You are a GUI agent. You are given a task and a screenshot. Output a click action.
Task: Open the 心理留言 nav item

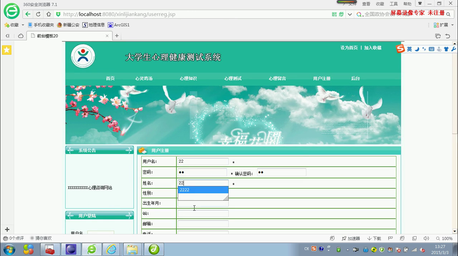click(277, 78)
